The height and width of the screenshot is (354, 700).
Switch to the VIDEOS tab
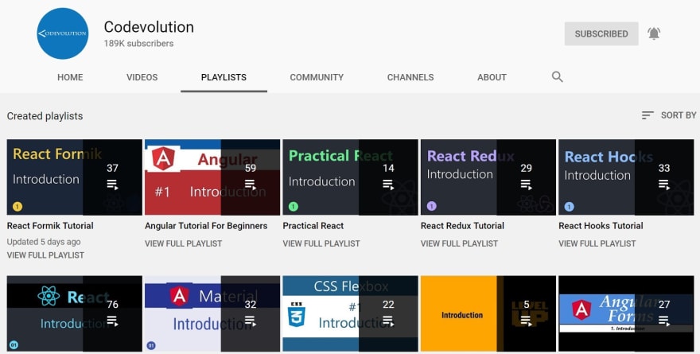point(142,77)
